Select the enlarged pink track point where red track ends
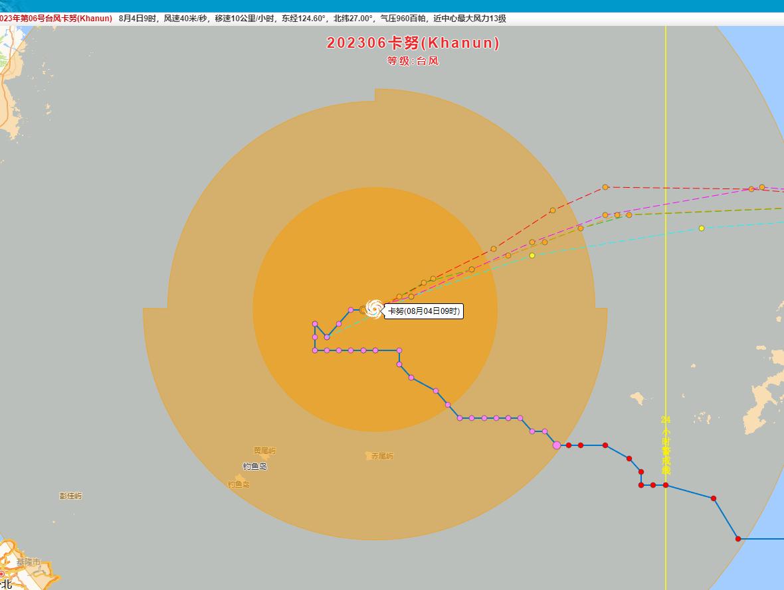 pyautogui.click(x=557, y=445)
